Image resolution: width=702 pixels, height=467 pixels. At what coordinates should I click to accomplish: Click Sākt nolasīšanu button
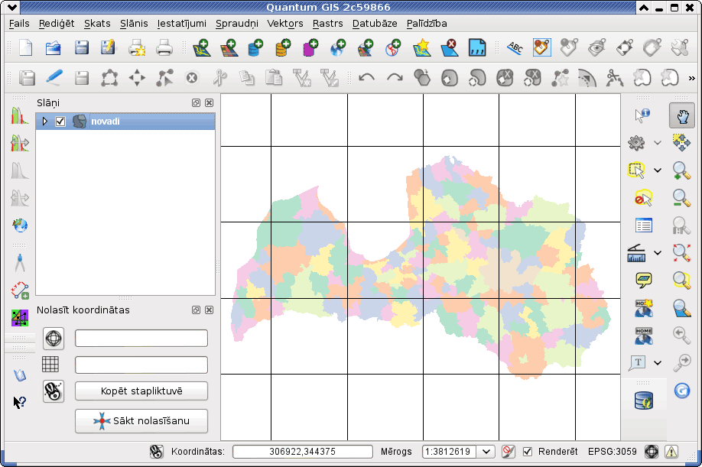coord(141,421)
